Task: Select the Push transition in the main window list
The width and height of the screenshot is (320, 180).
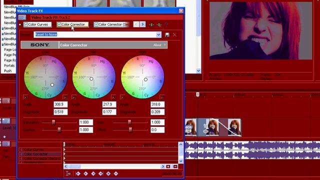Action: pyautogui.click(x=8, y=71)
